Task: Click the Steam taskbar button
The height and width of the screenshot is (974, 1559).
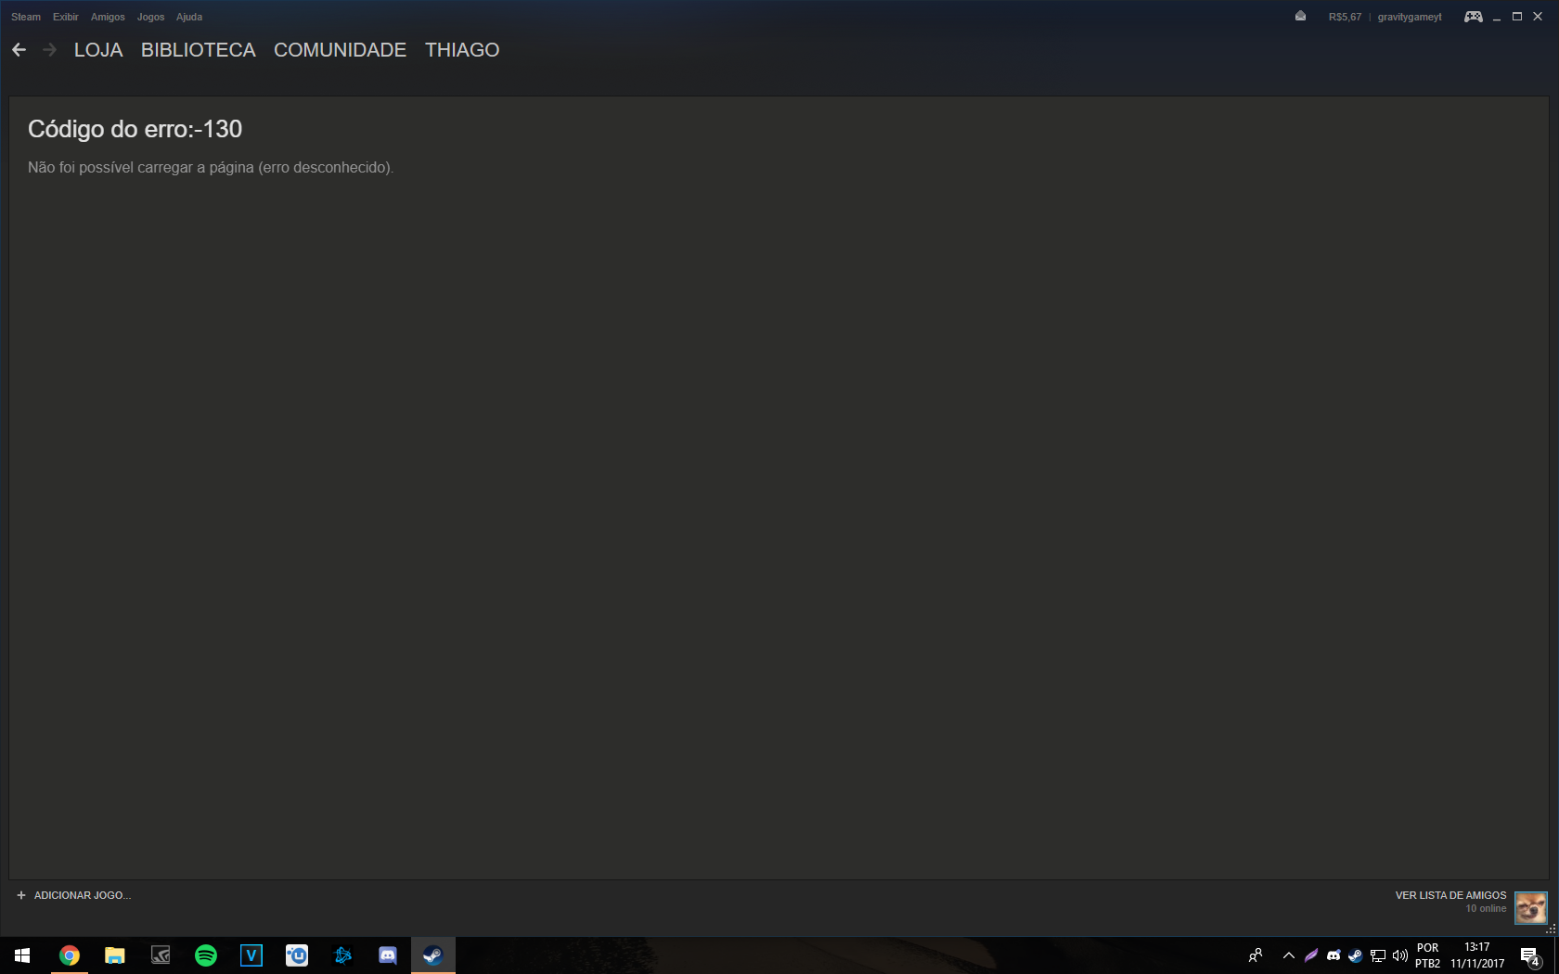Action: 432,955
